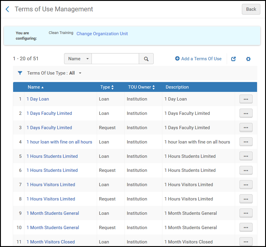Viewport: 266px width, 247px height.
Task: Click the Description column header
Action: (x=177, y=87)
